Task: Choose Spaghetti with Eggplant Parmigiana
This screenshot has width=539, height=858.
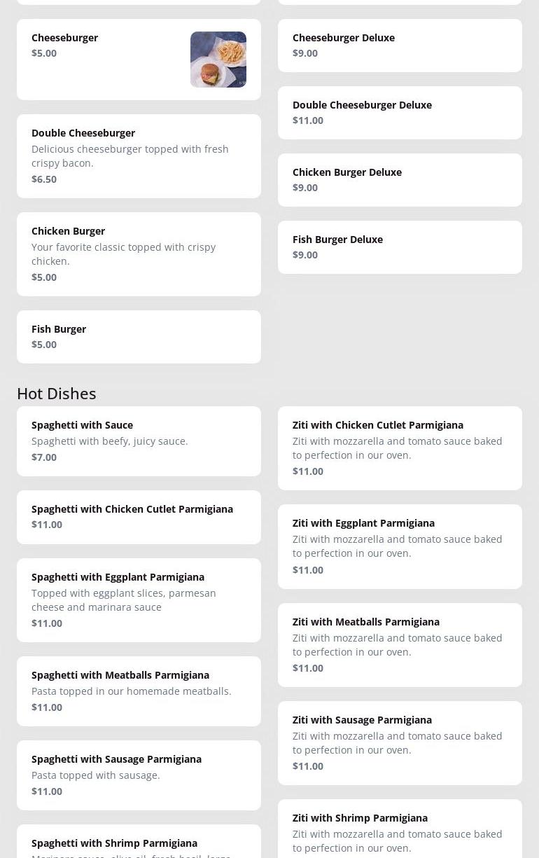Action: point(139,600)
